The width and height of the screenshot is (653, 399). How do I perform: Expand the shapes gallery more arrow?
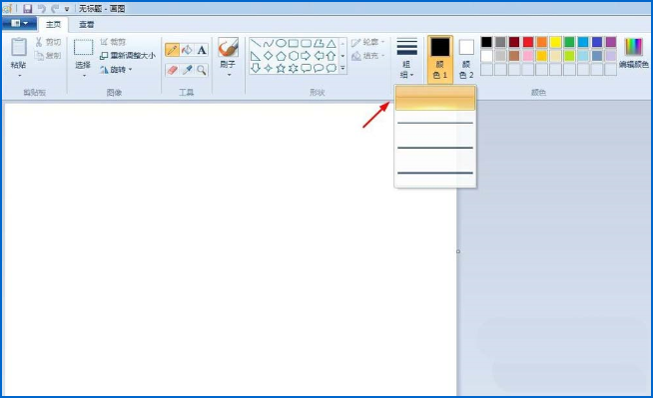coord(342,68)
